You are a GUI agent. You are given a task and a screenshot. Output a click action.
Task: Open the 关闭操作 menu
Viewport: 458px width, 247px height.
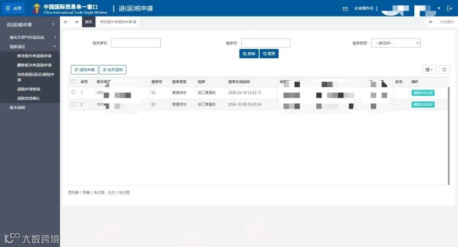pos(447,22)
